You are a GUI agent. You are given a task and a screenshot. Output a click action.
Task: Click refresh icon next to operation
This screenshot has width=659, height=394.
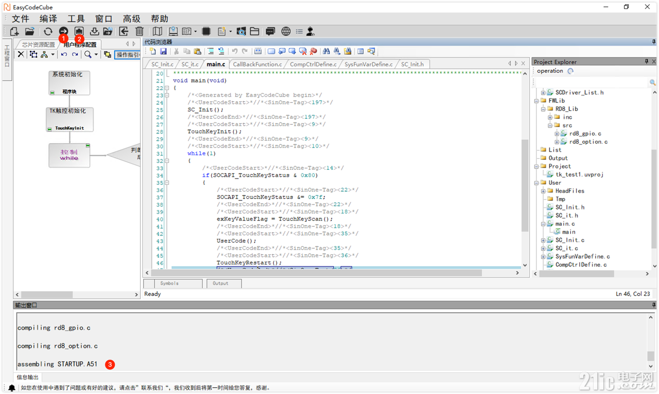coord(570,71)
